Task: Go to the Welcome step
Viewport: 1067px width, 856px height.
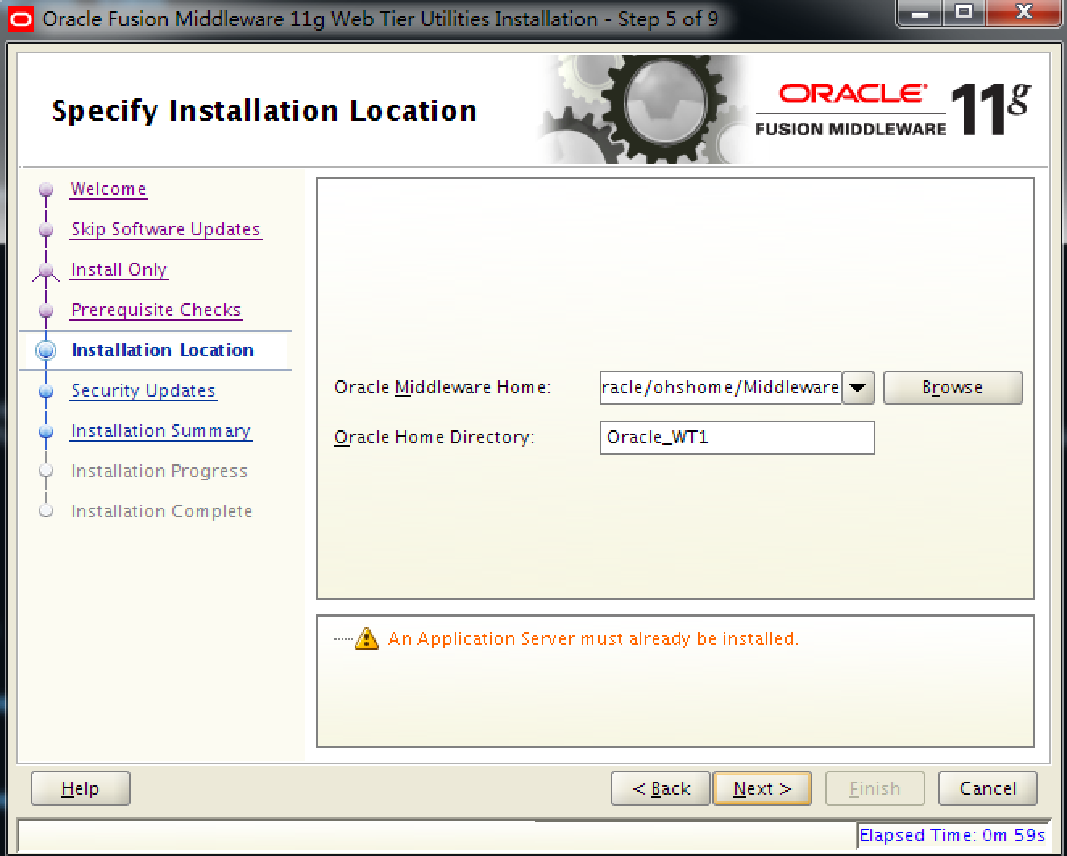Action: (x=108, y=189)
